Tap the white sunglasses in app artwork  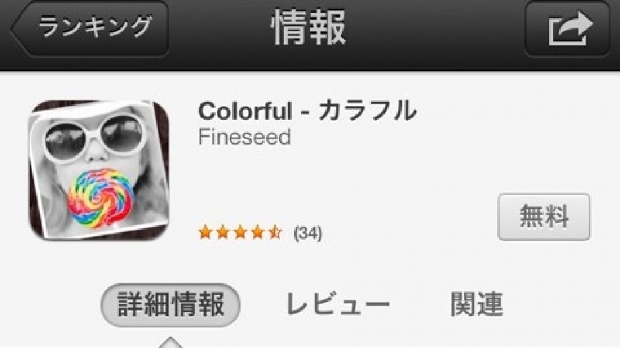click(x=94, y=136)
